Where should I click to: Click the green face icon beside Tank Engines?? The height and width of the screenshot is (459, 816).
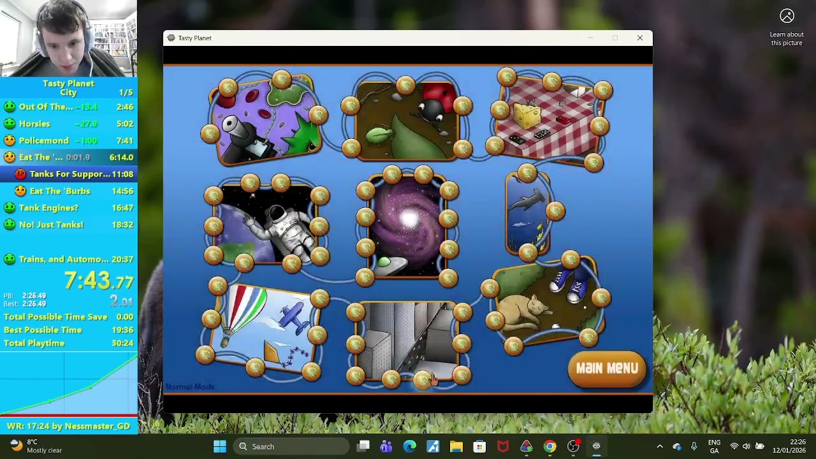10,208
